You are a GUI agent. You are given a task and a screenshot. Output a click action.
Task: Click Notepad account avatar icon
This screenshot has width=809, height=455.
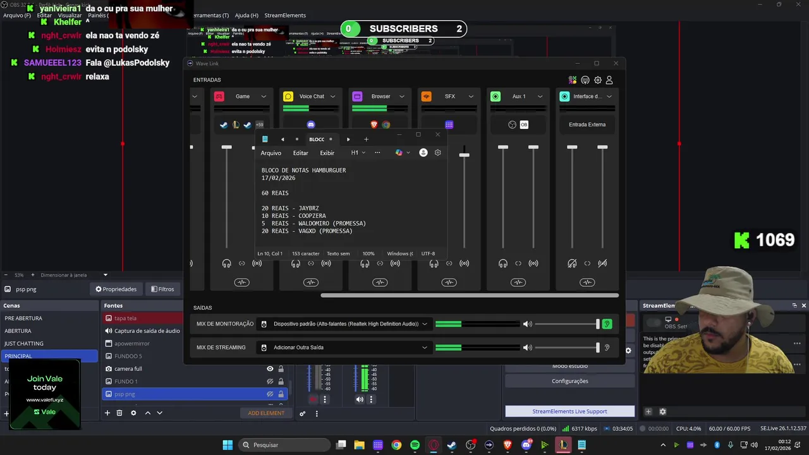tap(423, 152)
